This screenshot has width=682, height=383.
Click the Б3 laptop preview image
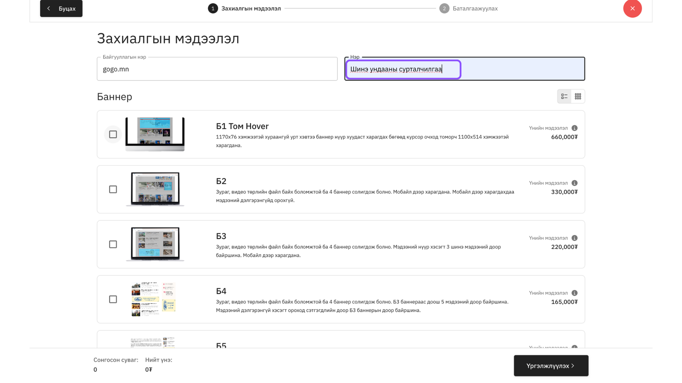click(x=155, y=244)
